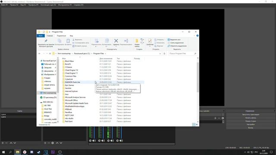Click the Paste icon in Explorer ribbon
The width and height of the screenshot is (276, 155).
68,41
